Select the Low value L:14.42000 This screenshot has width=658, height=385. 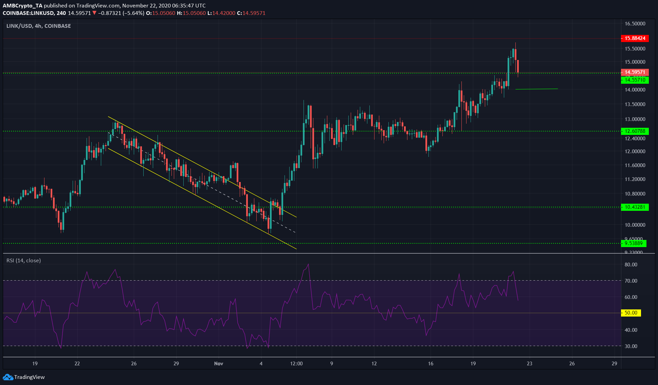coord(221,13)
